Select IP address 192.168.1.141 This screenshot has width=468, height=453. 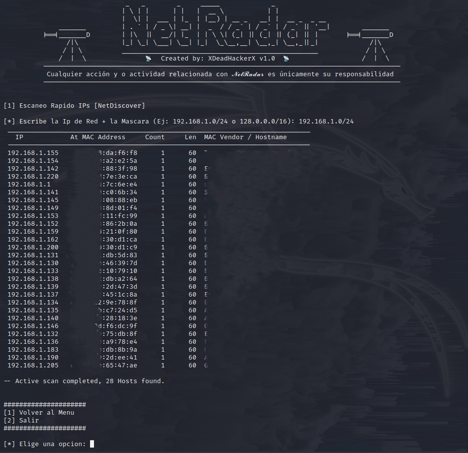click(33, 193)
